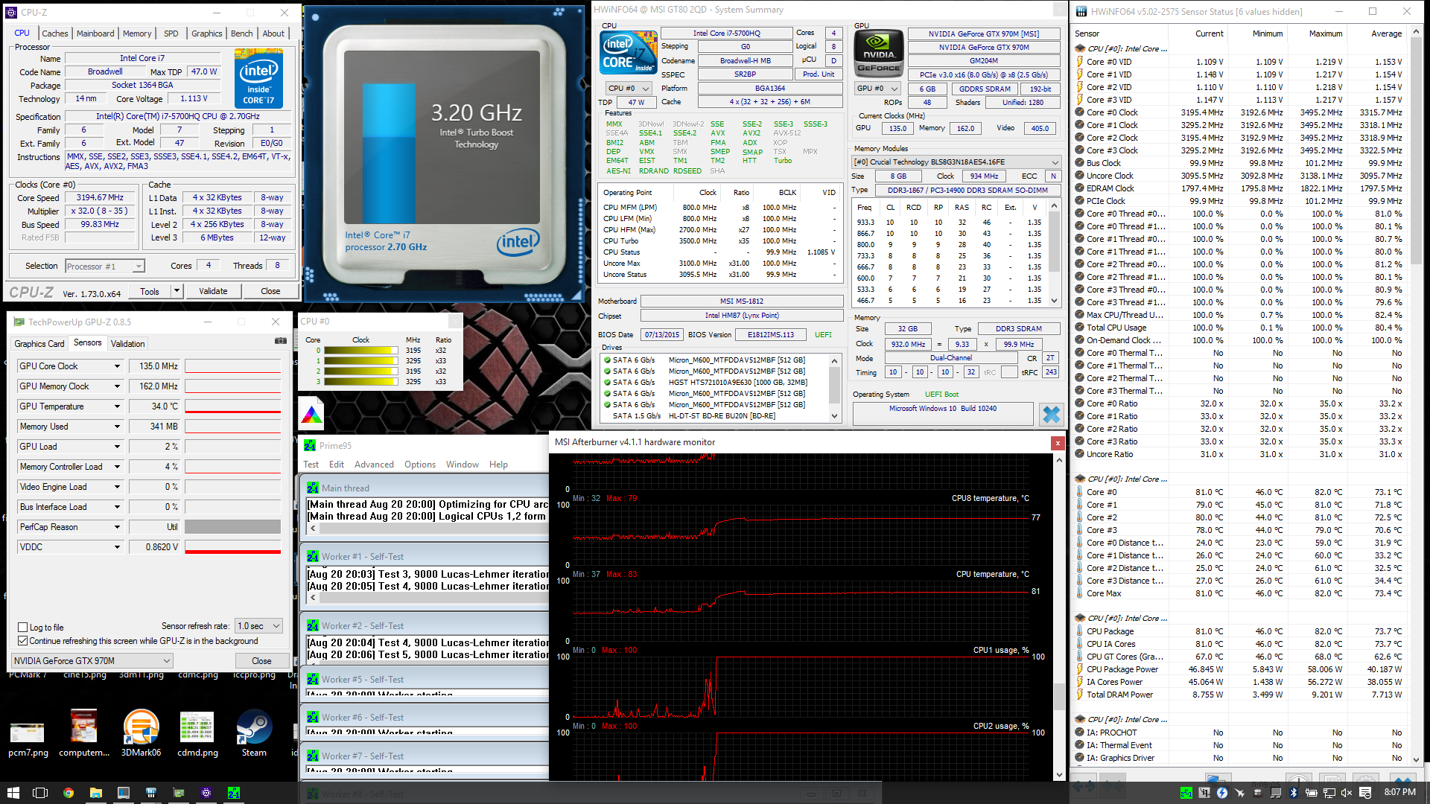
Task: Open Google Chrome from the taskbar
Action: [x=69, y=793]
